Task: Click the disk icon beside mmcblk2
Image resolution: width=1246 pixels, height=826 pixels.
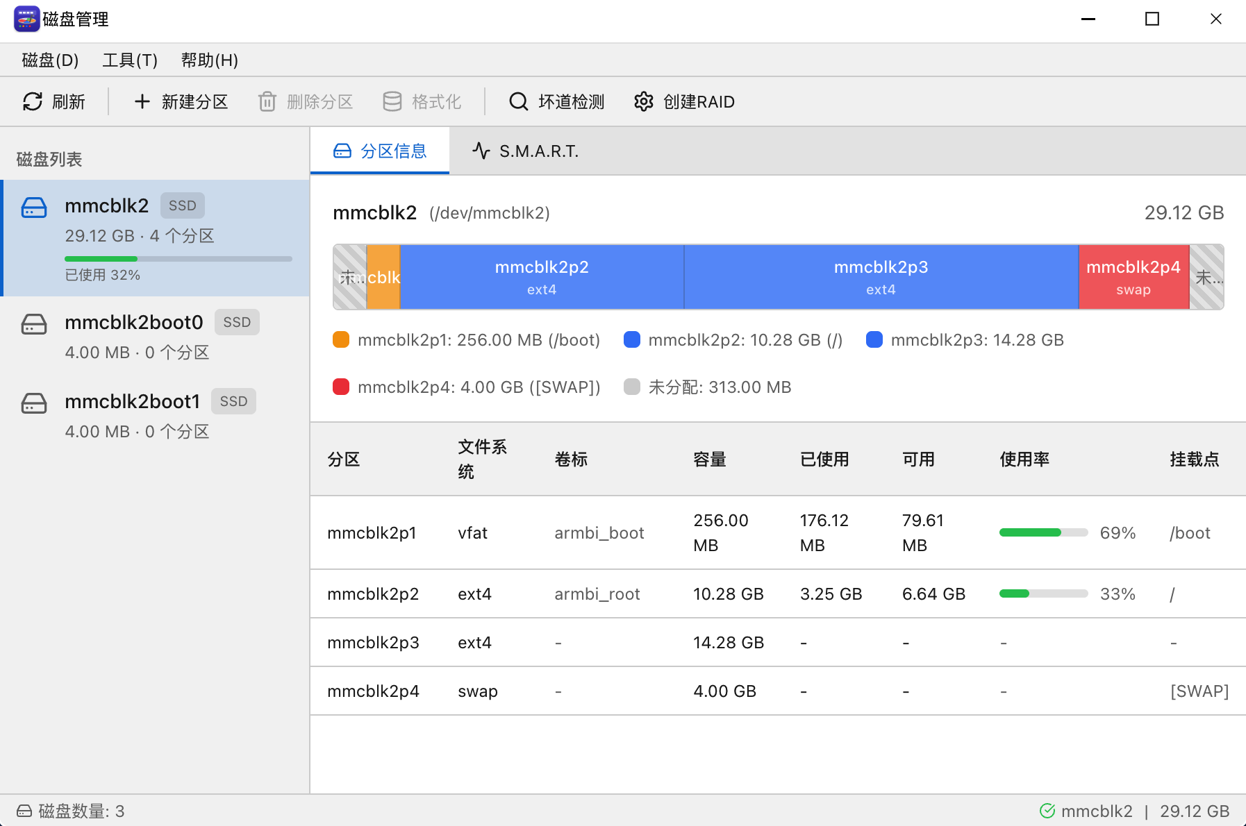Action: (x=34, y=207)
